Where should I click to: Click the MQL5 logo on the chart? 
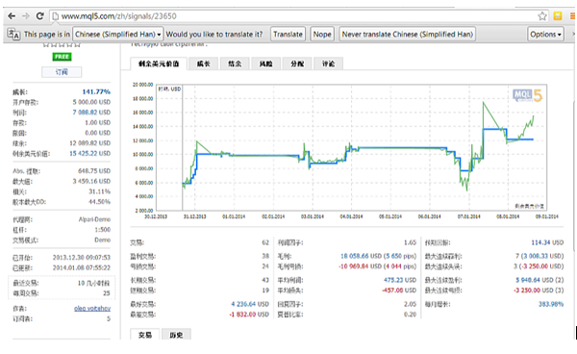point(527,95)
